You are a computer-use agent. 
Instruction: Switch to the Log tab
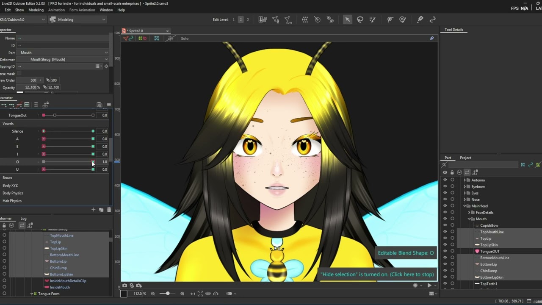23,219
